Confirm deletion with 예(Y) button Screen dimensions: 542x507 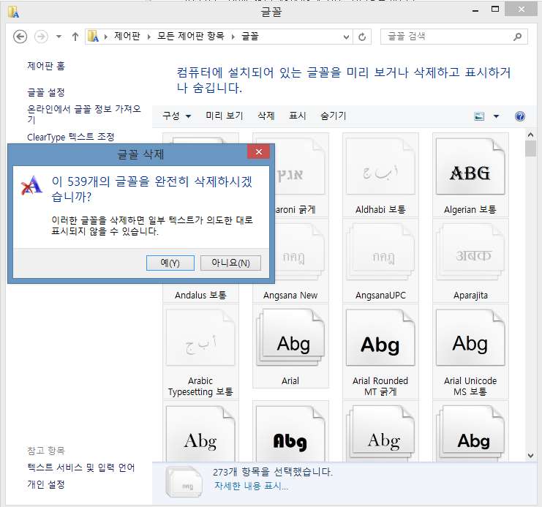coord(170,263)
